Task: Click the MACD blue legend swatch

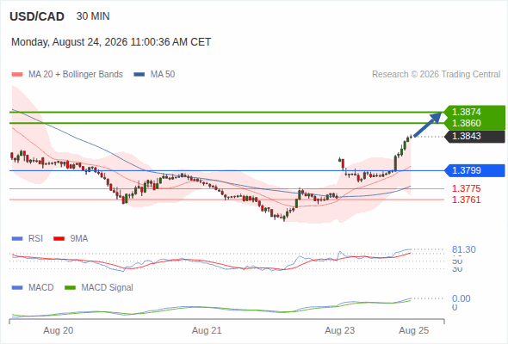Action: coord(17,288)
